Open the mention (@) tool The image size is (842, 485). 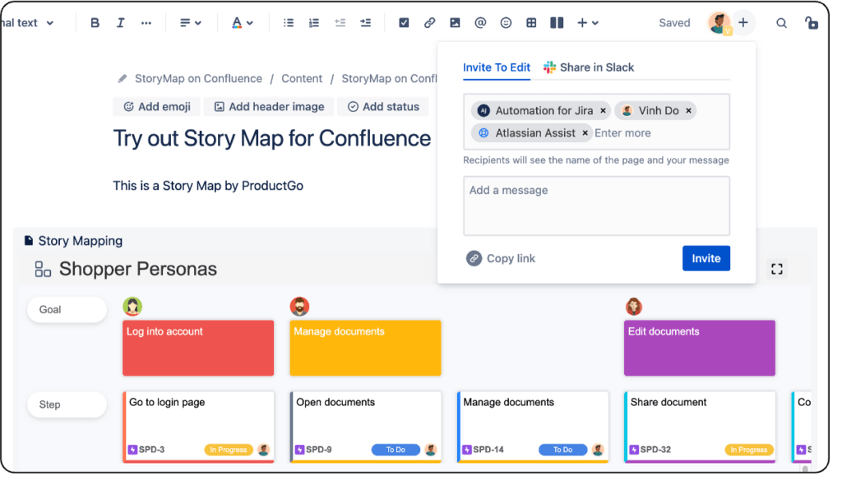coord(480,22)
